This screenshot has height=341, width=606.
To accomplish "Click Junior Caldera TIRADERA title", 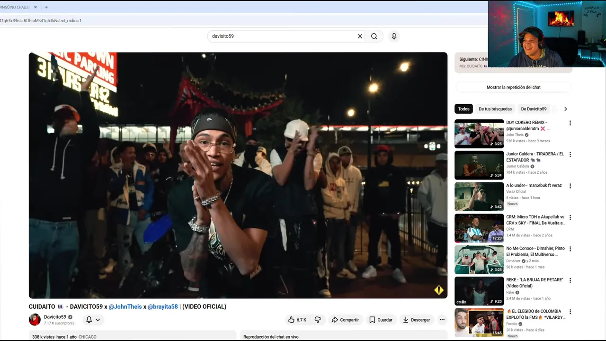I will pyautogui.click(x=535, y=157).
